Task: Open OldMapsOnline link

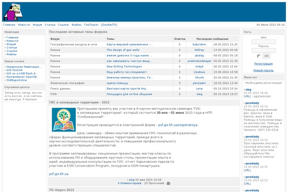Action: click(x=16, y=80)
